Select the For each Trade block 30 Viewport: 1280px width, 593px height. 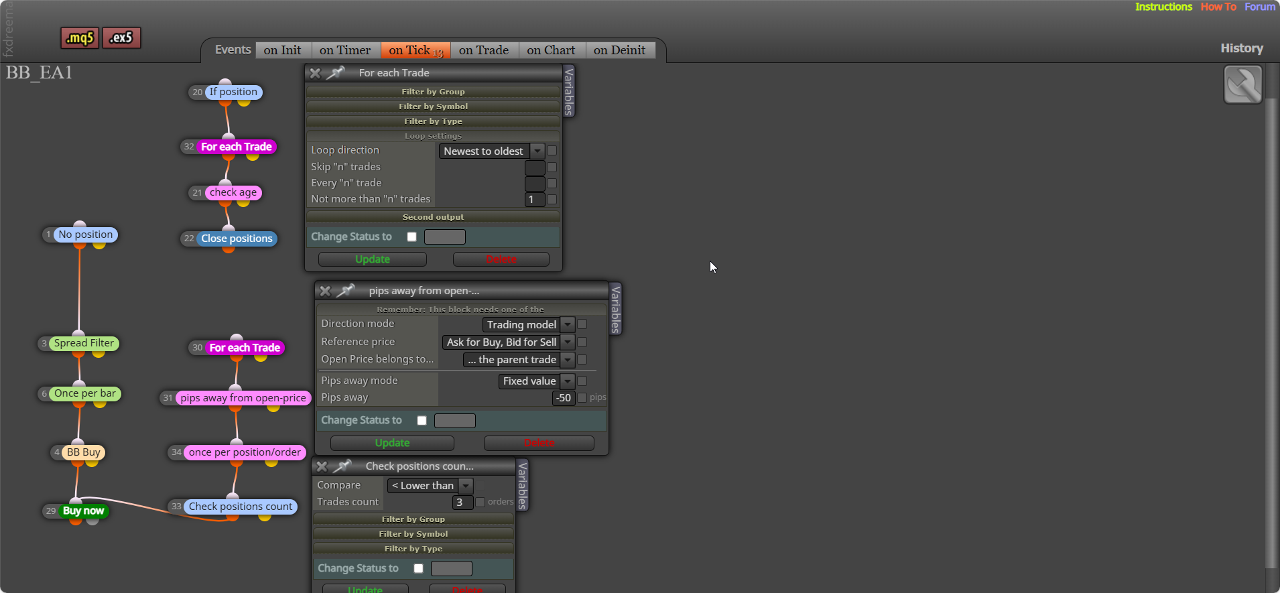coord(245,348)
